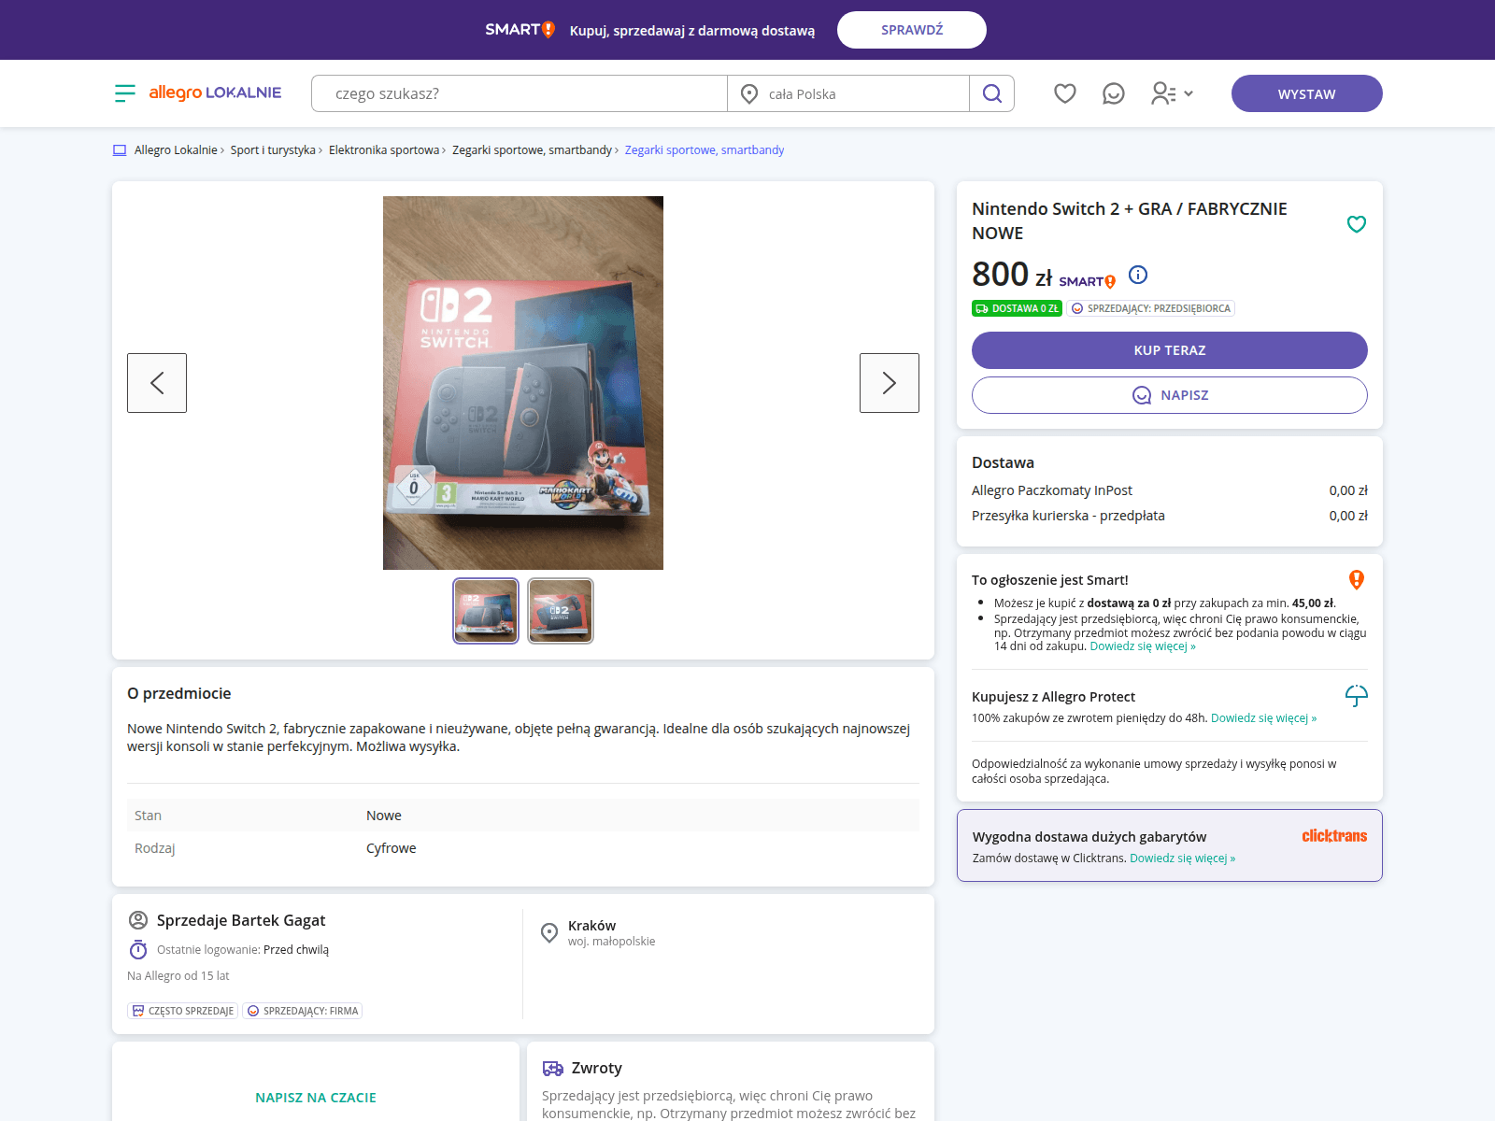Click the Smart info icon beside price
Image resolution: width=1495 pixels, height=1121 pixels.
point(1138,275)
